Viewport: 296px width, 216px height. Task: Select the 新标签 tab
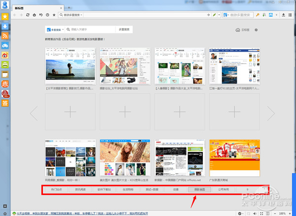point(38,8)
